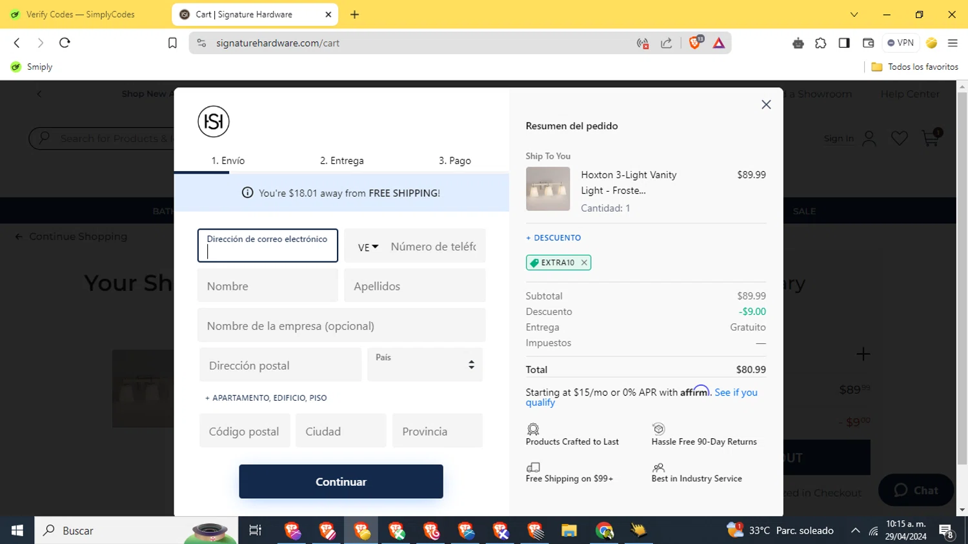Viewport: 968px width, 544px height.
Task: Click the Provincia field
Action: 438,430
